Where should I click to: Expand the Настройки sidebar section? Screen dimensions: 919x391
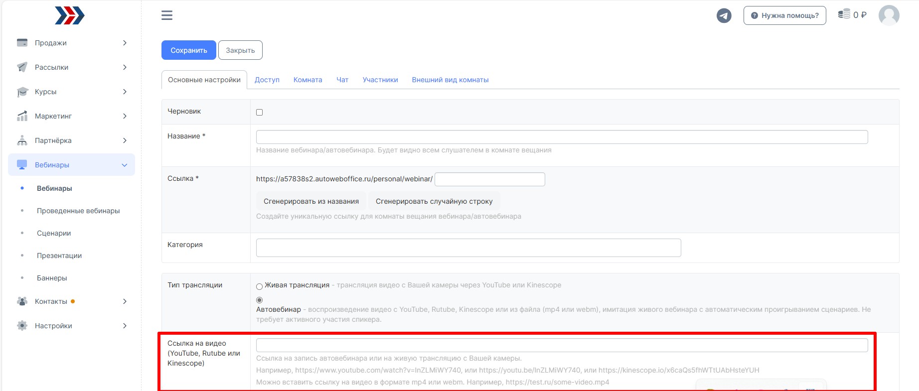125,326
